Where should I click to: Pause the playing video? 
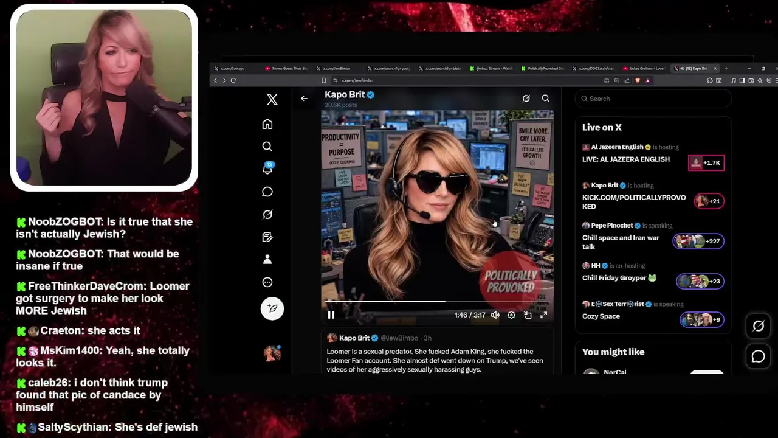tap(331, 315)
